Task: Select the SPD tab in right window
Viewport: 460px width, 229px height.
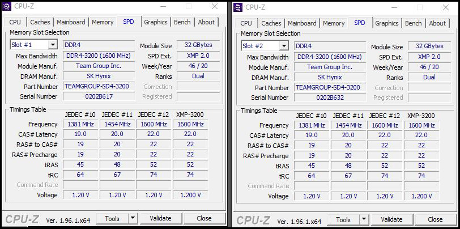Action: click(360, 23)
